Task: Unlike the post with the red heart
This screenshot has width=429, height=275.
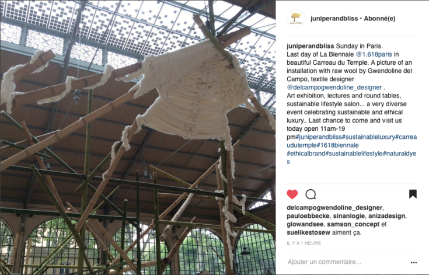Action: click(x=292, y=194)
